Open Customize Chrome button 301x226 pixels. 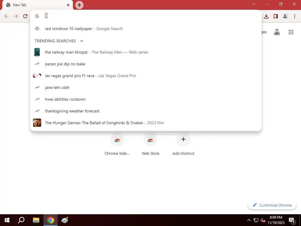[x=272, y=205]
